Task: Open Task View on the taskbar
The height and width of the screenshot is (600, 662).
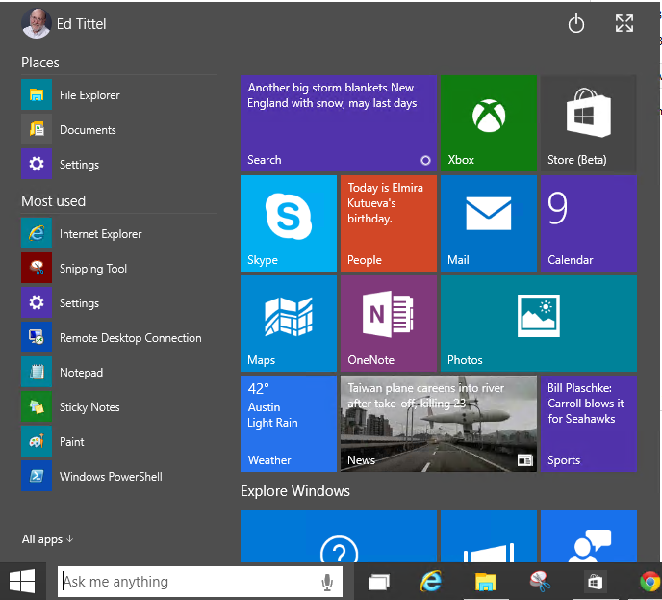Action: click(x=379, y=582)
